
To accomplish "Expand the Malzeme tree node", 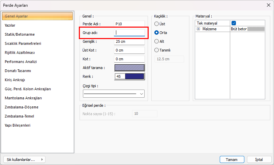I will tap(199, 29).
